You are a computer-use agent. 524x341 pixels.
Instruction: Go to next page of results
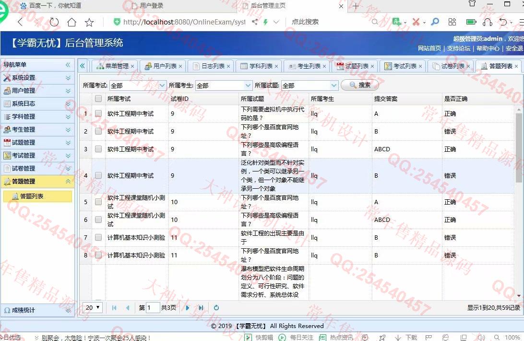[188, 307]
